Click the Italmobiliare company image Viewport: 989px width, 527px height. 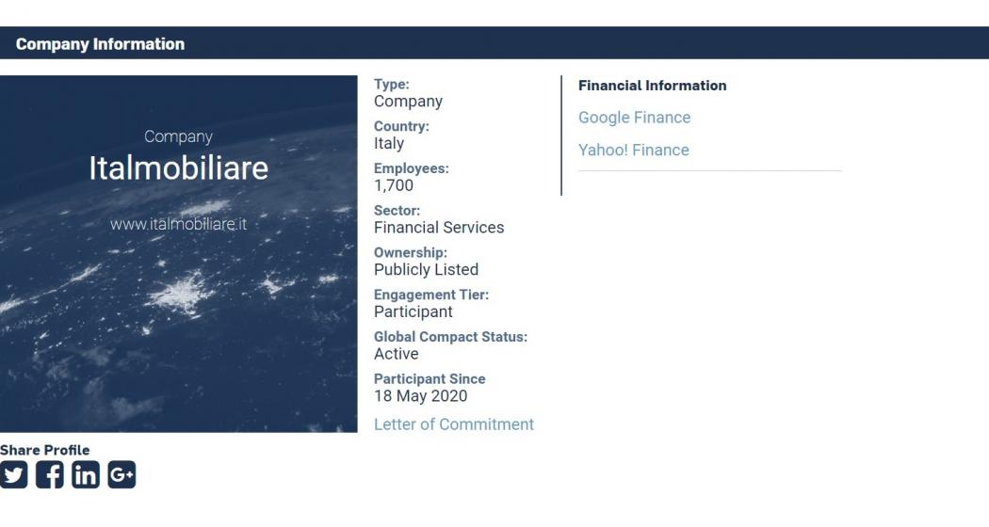click(x=179, y=254)
